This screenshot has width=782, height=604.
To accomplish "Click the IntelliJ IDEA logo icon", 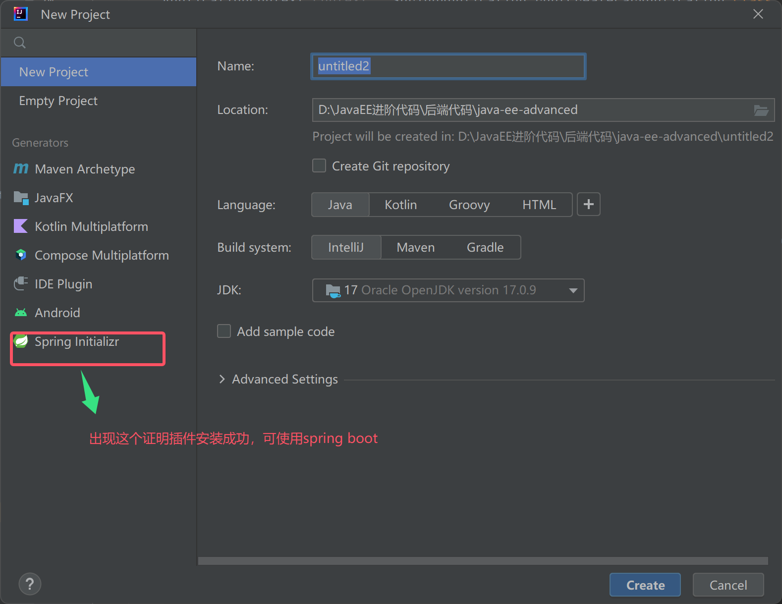I will [x=20, y=14].
